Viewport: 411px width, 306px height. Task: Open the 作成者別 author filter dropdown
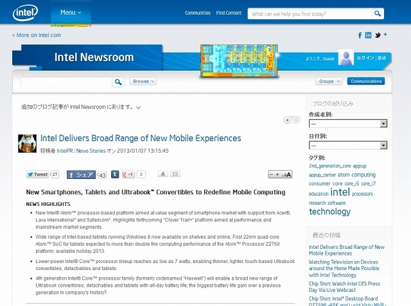click(348, 124)
